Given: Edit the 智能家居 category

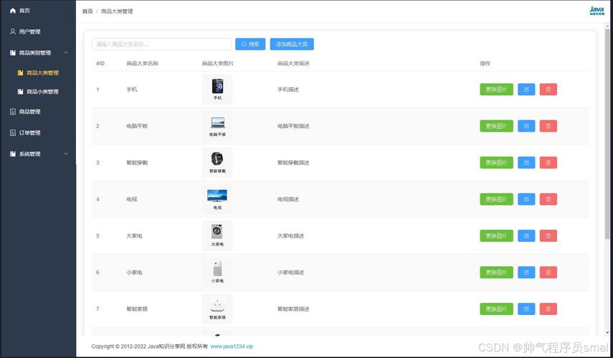Looking at the screenshot, I should click(526, 309).
